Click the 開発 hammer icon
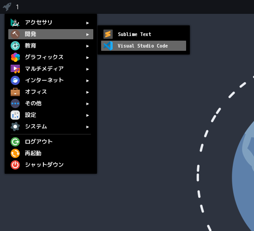 point(15,34)
